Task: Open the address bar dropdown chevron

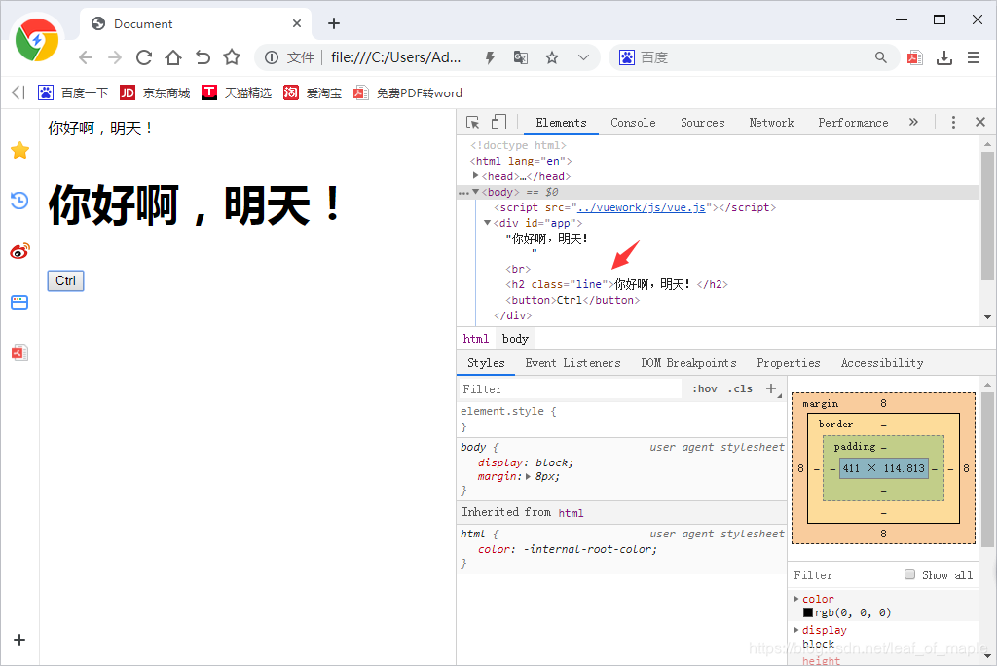Action: pos(583,57)
